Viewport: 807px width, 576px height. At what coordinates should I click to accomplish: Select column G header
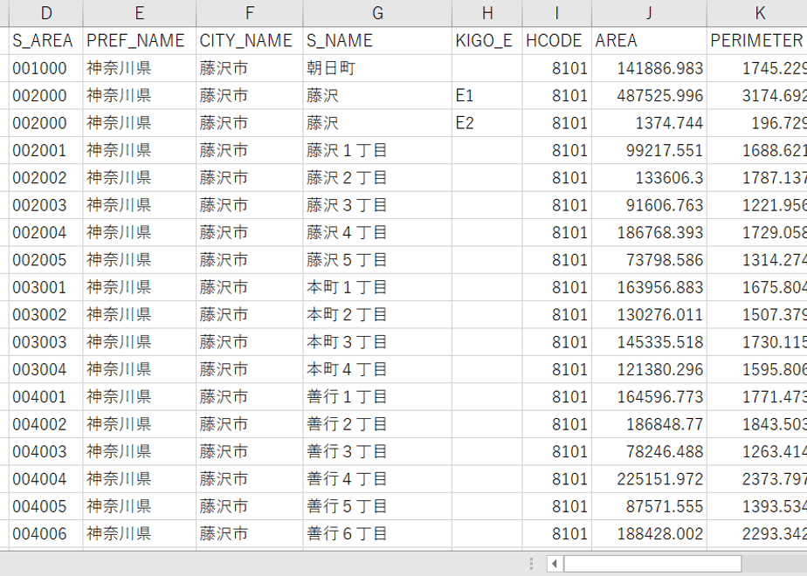[x=377, y=13]
